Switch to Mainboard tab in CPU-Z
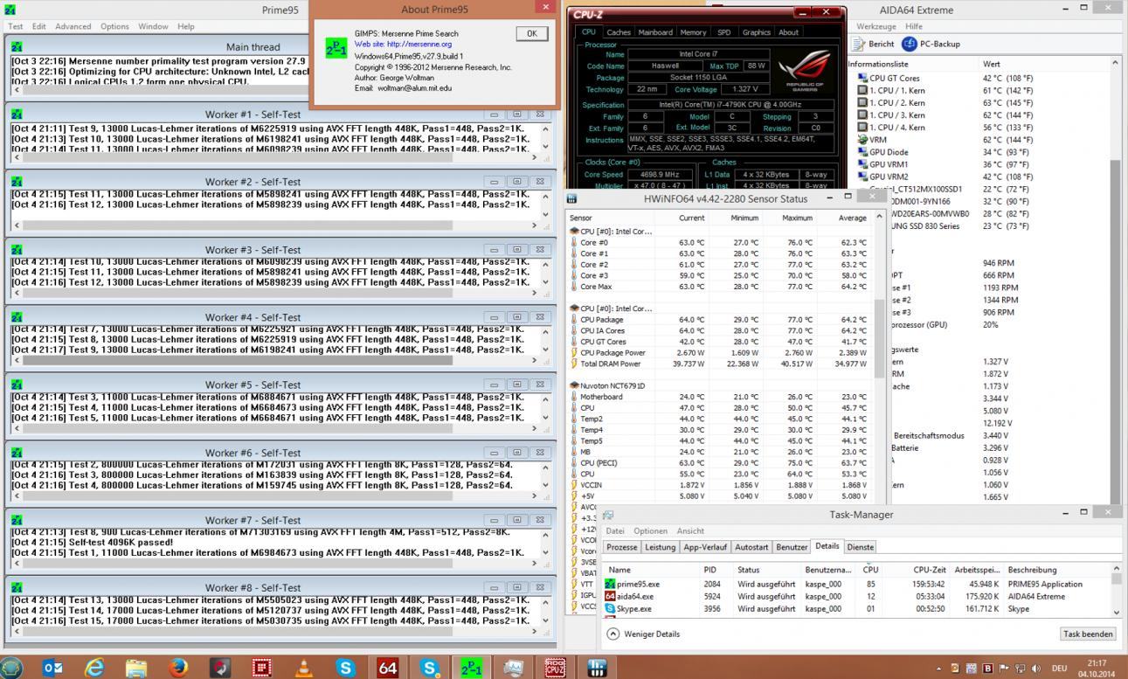The width and height of the screenshot is (1128, 679). click(x=655, y=32)
